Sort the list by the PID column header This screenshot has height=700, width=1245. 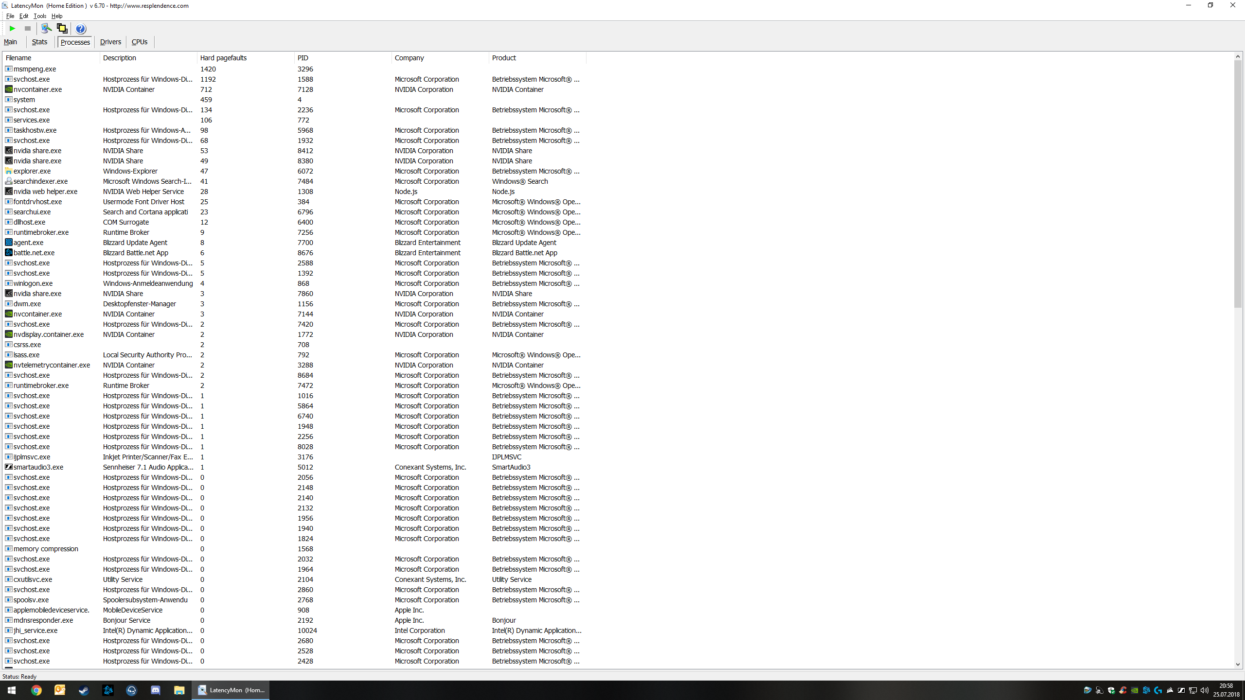(303, 58)
